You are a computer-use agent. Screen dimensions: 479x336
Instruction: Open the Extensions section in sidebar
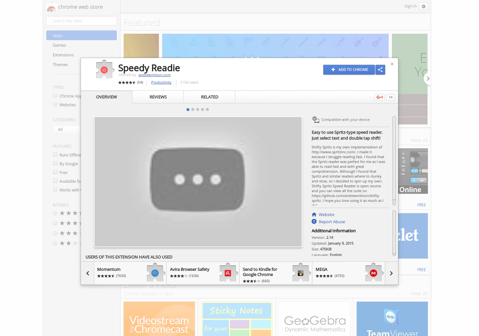[82, 55]
